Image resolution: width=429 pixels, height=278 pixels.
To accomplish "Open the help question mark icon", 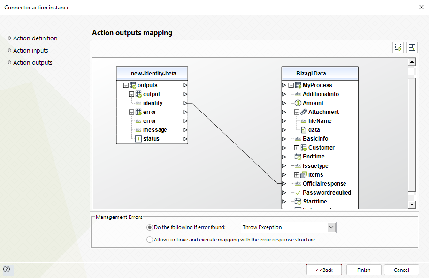I will tap(7, 269).
